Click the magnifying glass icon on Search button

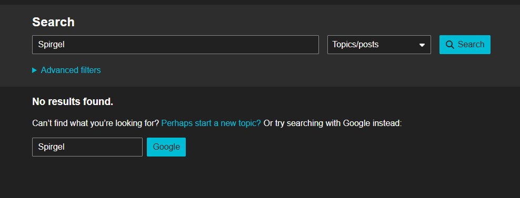point(450,45)
